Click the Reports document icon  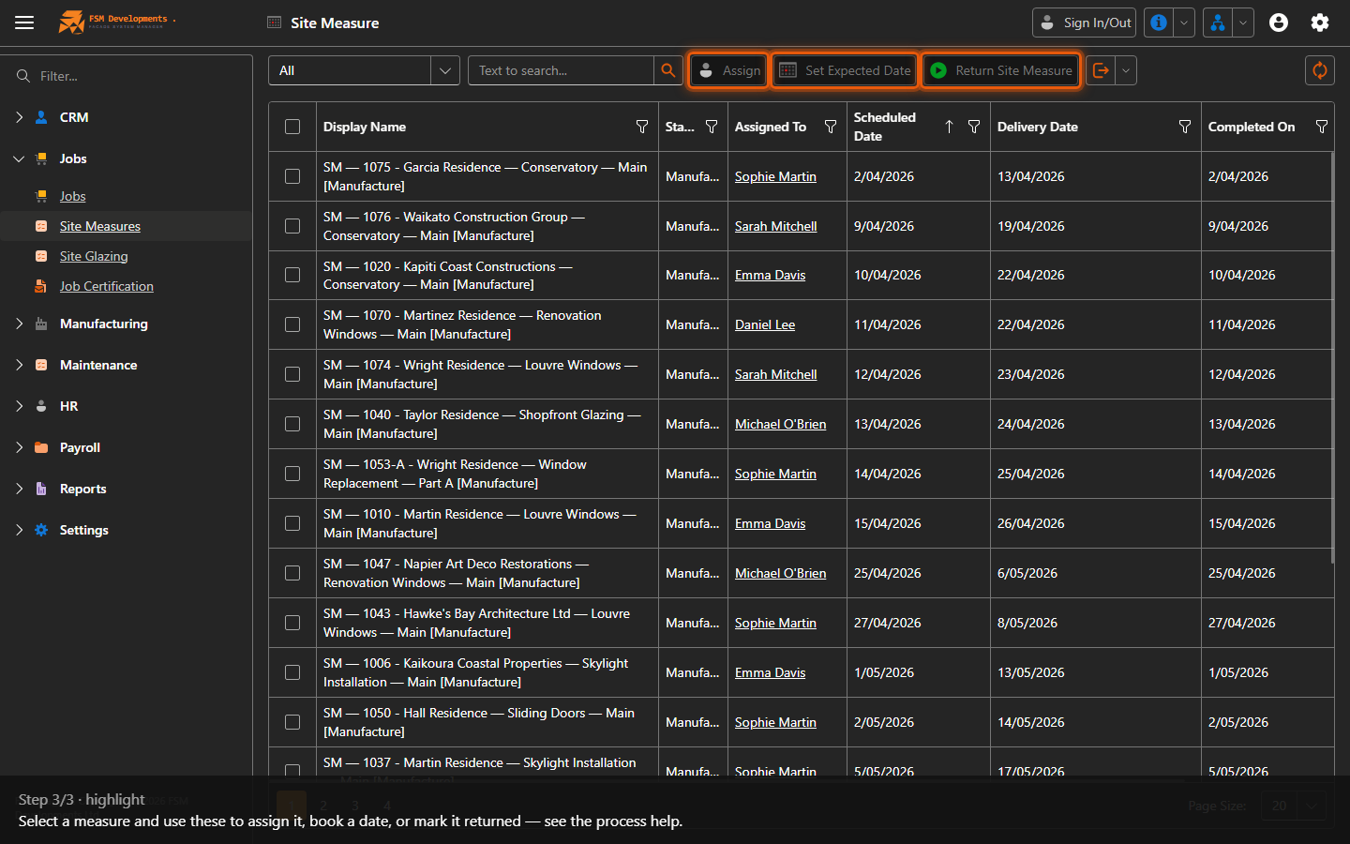[x=41, y=489]
